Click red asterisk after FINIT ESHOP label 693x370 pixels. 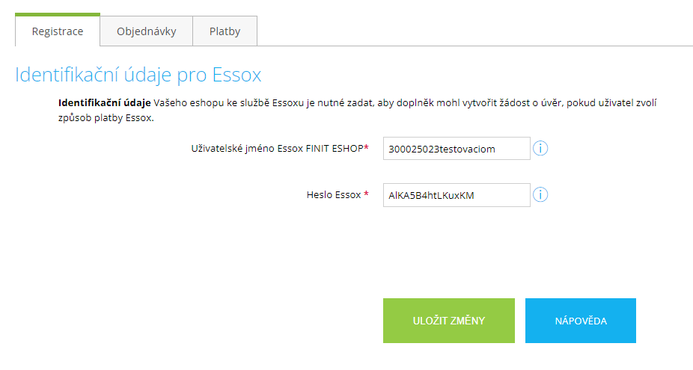tap(366, 148)
